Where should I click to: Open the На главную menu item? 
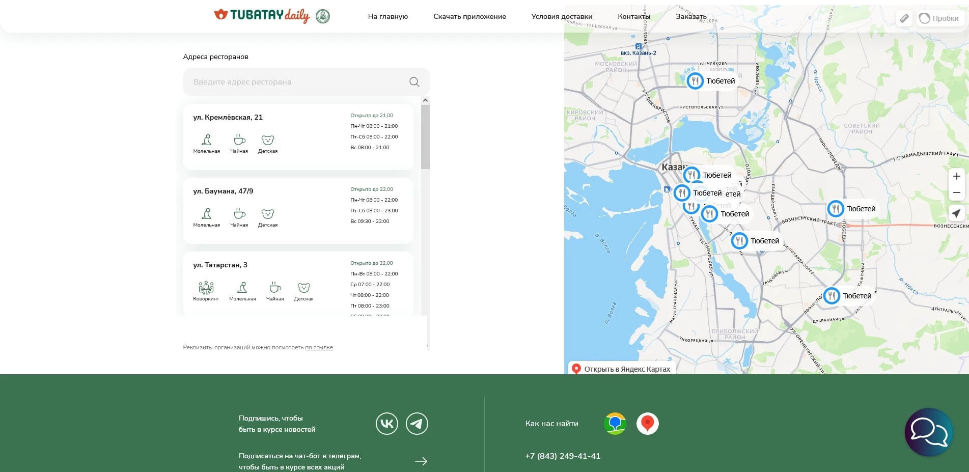[x=387, y=16]
